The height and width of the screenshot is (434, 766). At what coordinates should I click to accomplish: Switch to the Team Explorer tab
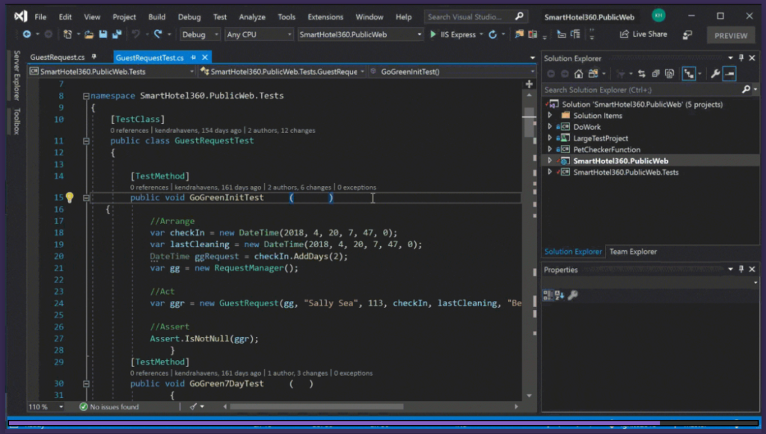pos(632,252)
